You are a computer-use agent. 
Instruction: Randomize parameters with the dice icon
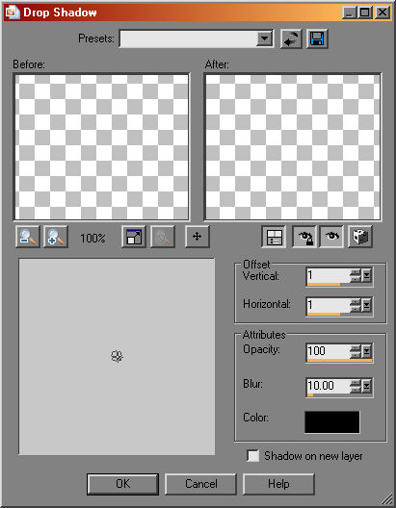click(x=360, y=237)
